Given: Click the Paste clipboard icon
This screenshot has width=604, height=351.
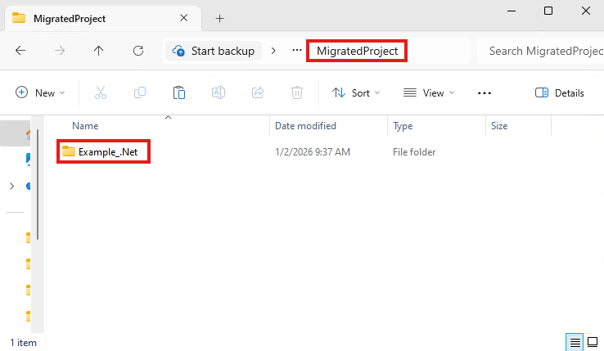Looking at the screenshot, I should pyautogui.click(x=179, y=93).
